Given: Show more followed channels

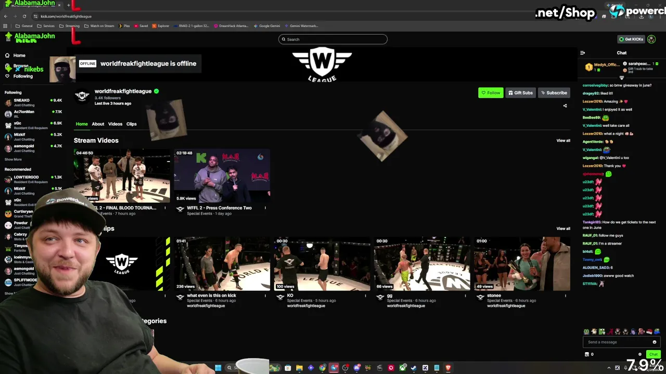Looking at the screenshot, I should pos(13,159).
